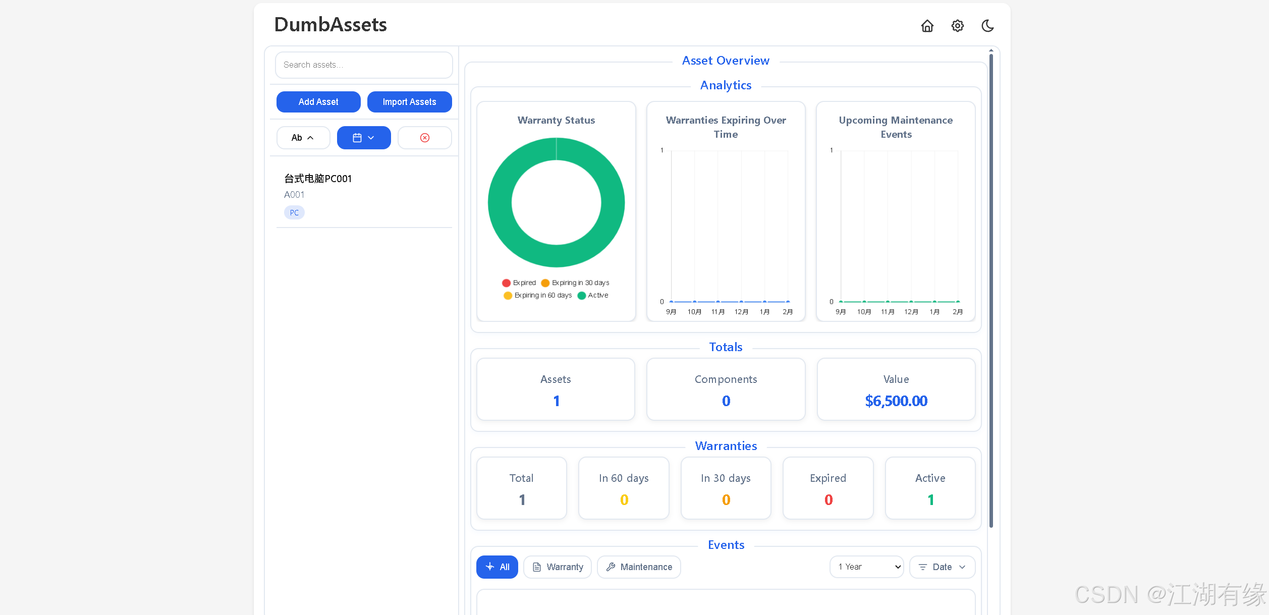Open the 1 Year range dropdown
Viewport: 1269px width, 615px height.
866,567
